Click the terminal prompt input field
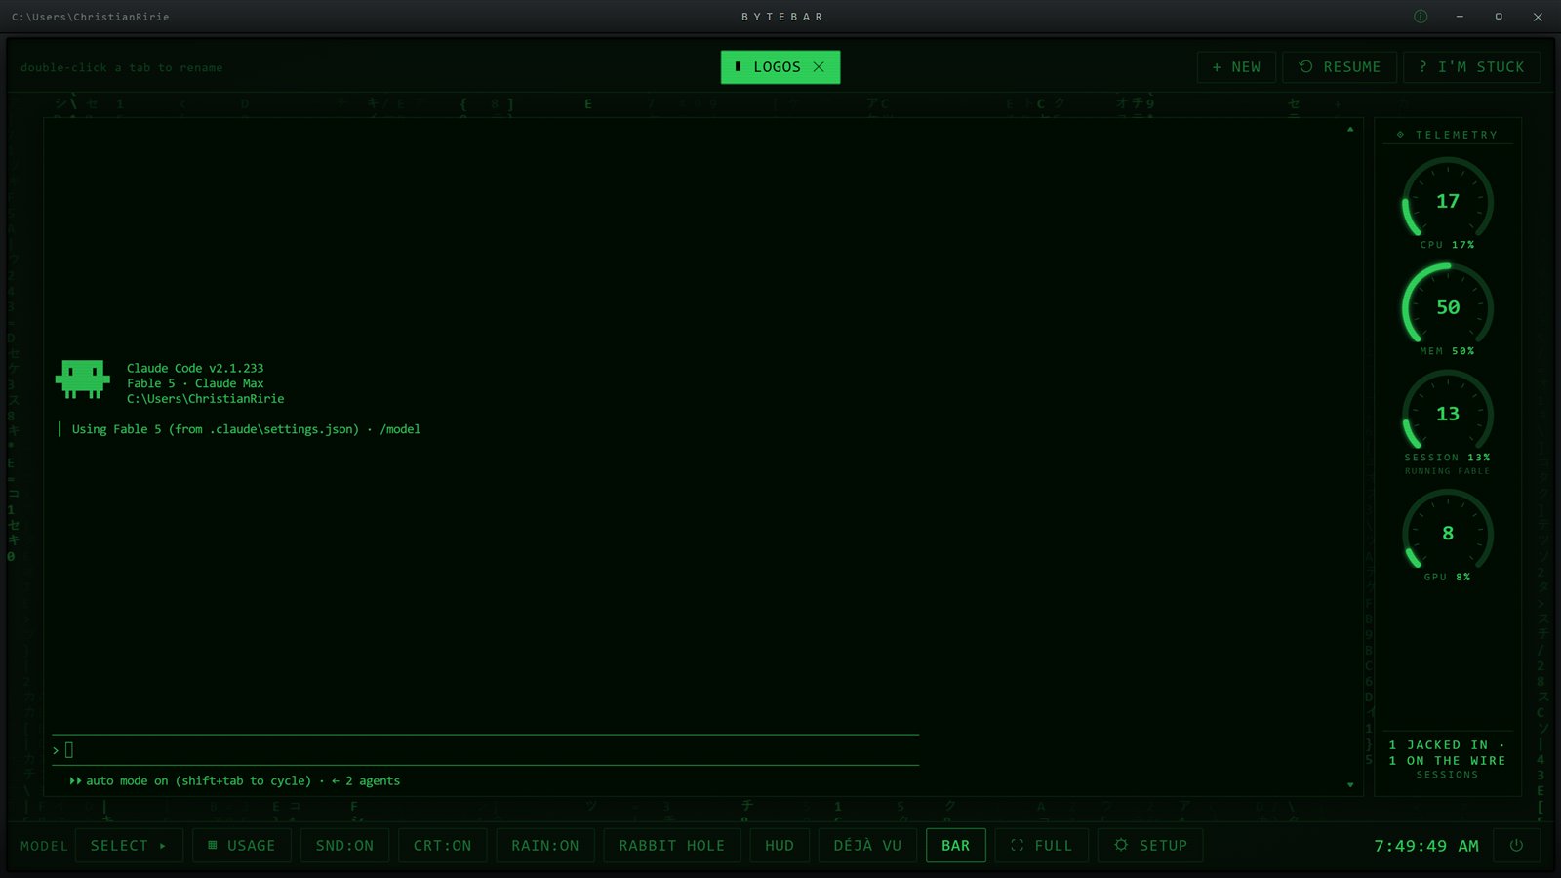The image size is (1561, 878). (485, 750)
